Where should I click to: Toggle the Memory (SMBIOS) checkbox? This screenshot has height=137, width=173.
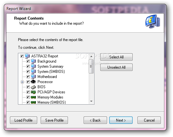pos(28,102)
